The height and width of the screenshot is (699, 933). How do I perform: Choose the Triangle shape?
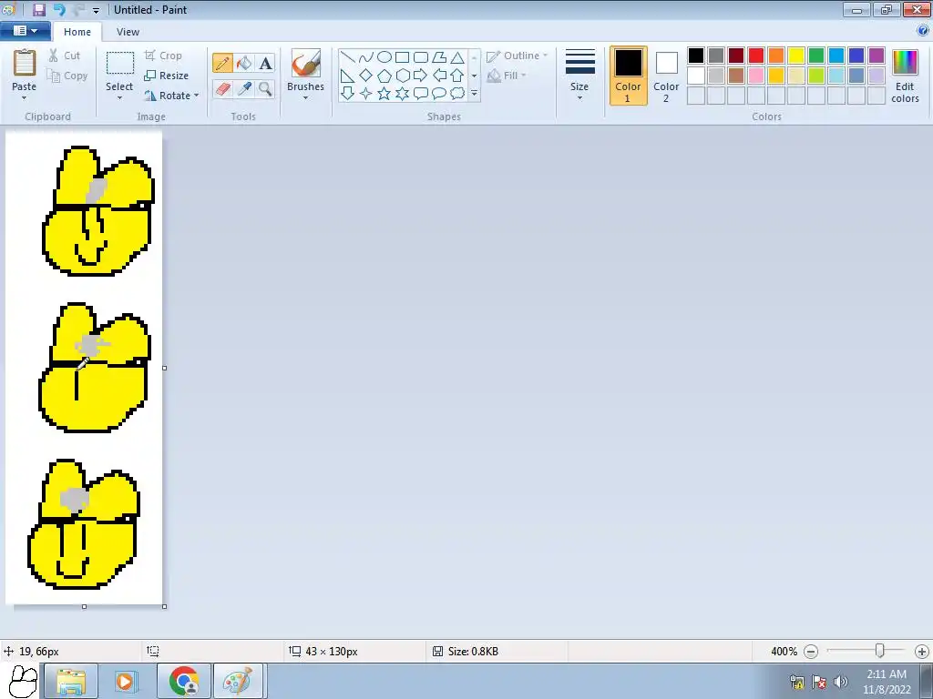point(457,57)
